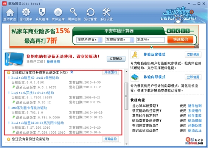This screenshot has width=208, height=148.
Task: Open the 驱动管理 refresh tab
Action: point(90,14)
